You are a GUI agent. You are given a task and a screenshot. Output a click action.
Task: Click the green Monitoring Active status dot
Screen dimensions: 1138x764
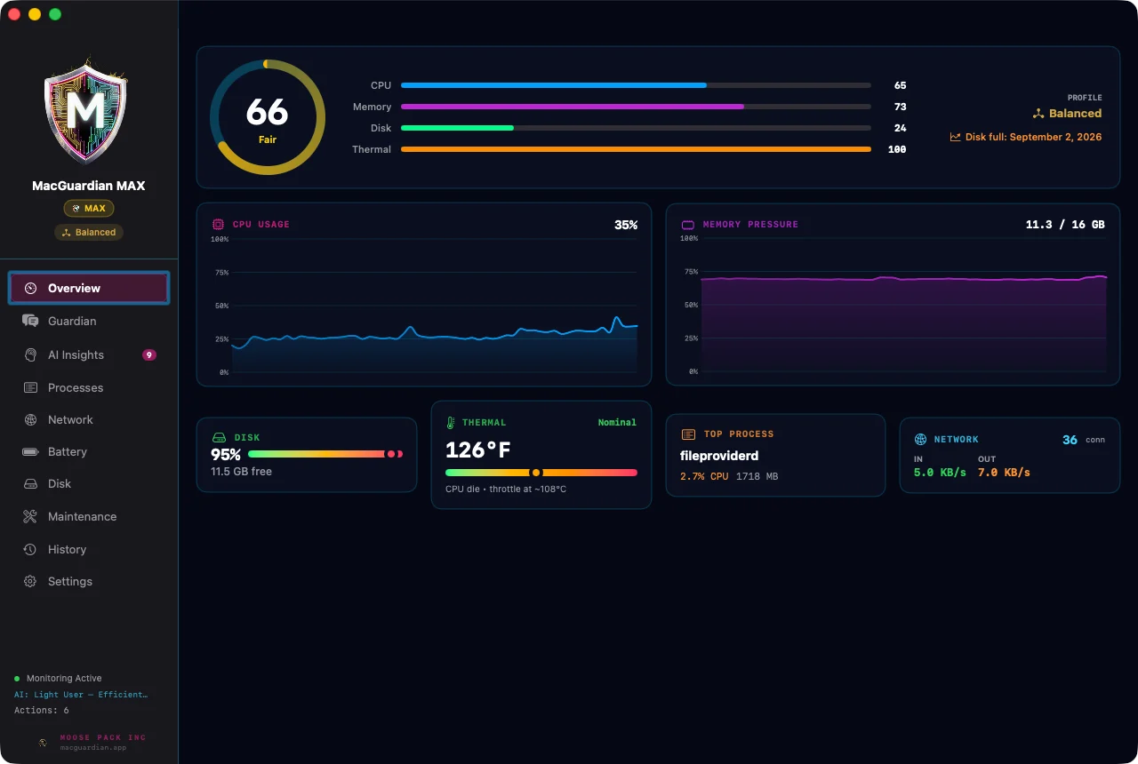point(17,678)
